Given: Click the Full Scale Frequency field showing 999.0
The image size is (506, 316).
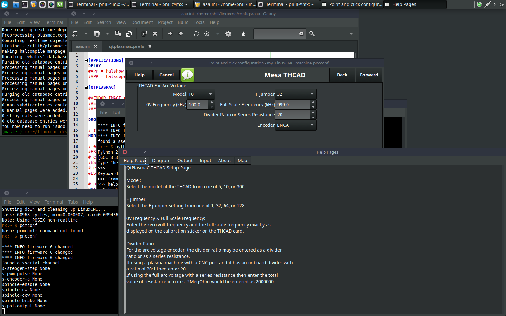Looking at the screenshot, I should [x=293, y=105].
